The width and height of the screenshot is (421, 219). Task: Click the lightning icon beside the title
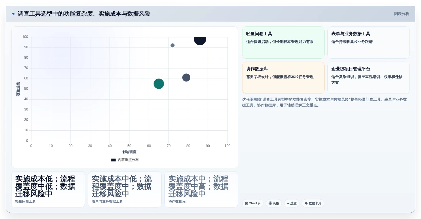pyautogui.click(x=14, y=14)
